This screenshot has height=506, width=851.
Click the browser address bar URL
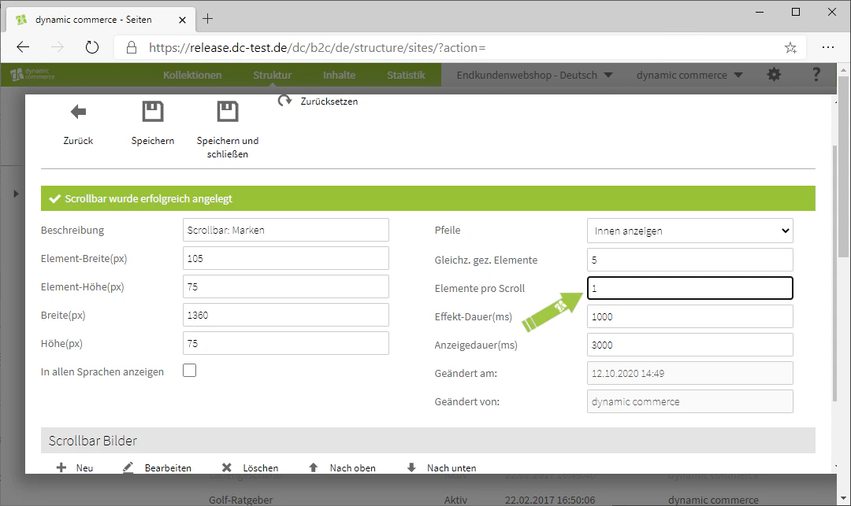point(317,48)
